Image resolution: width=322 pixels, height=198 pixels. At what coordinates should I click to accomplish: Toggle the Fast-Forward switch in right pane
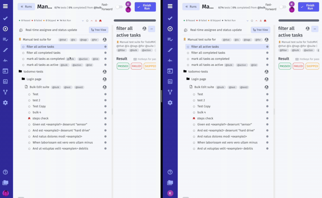(283, 7)
